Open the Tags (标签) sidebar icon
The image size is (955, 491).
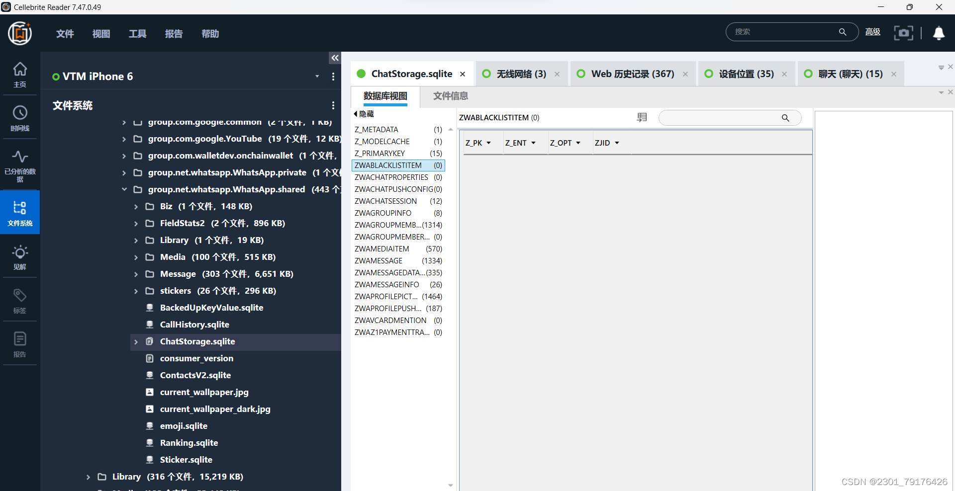click(x=20, y=301)
